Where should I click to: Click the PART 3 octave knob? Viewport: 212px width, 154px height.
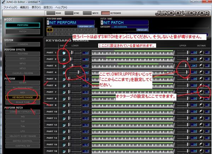coord(202,66)
